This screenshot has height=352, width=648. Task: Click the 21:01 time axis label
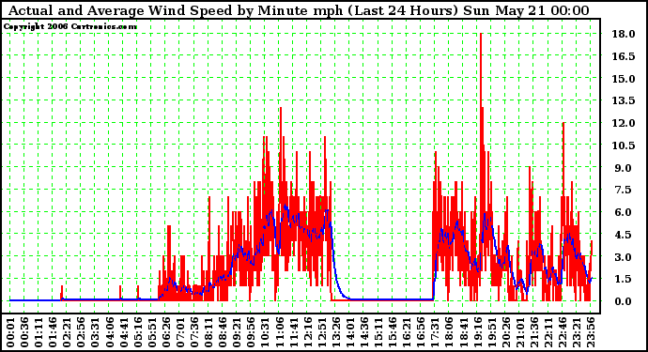coord(520,332)
